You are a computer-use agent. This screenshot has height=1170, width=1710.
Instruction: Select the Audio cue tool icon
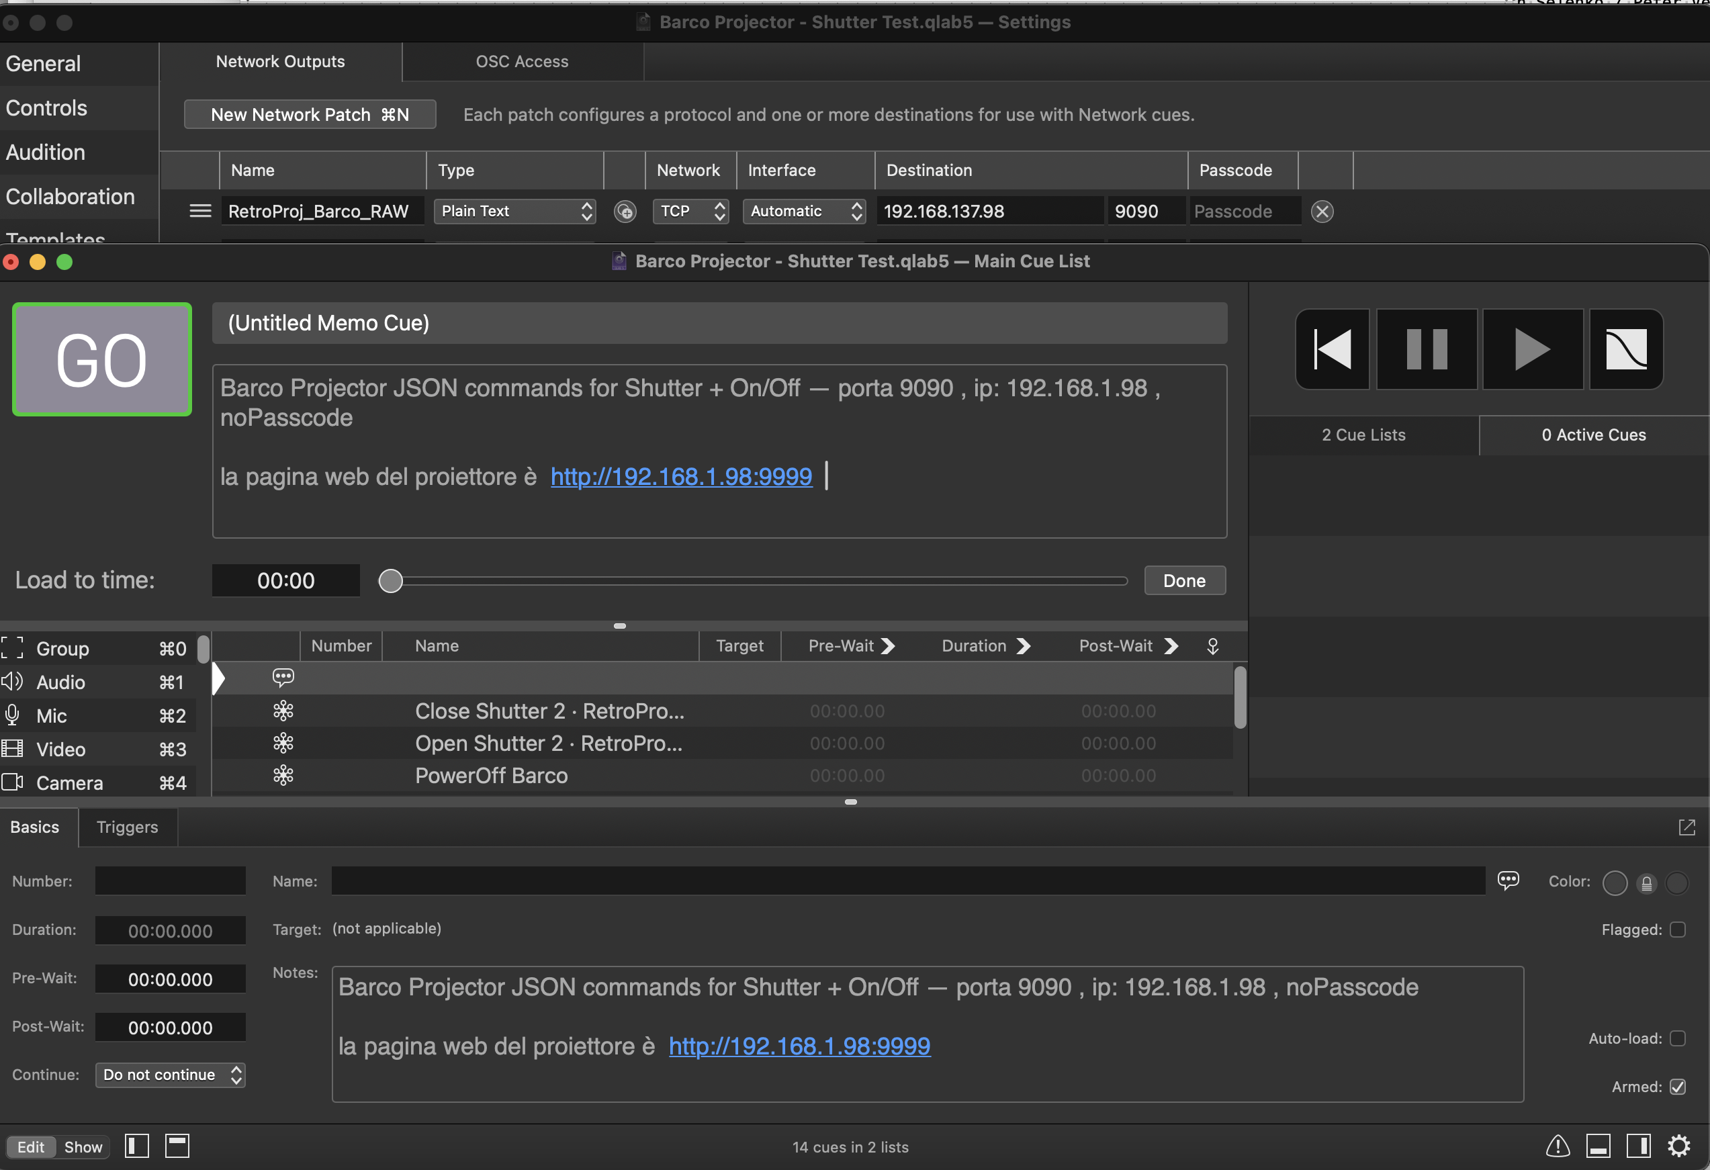pos(13,682)
